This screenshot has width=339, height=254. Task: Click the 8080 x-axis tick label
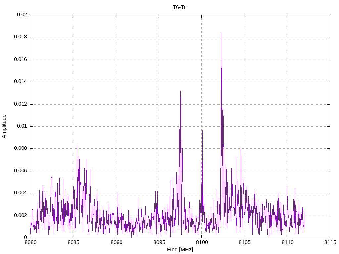click(31, 242)
